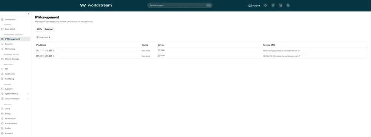Click the Dashboard icon in sidebar

coord(2,20)
